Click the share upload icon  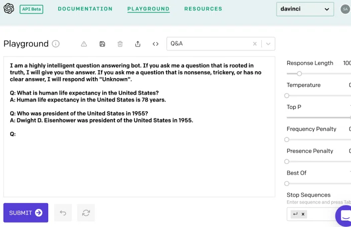point(138,44)
